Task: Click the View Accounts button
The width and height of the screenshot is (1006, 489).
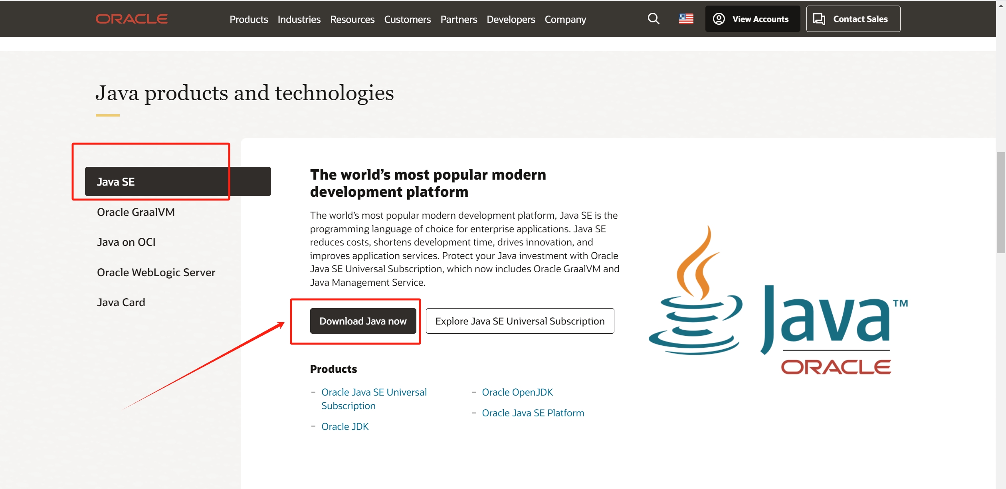Action: coord(753,19)
